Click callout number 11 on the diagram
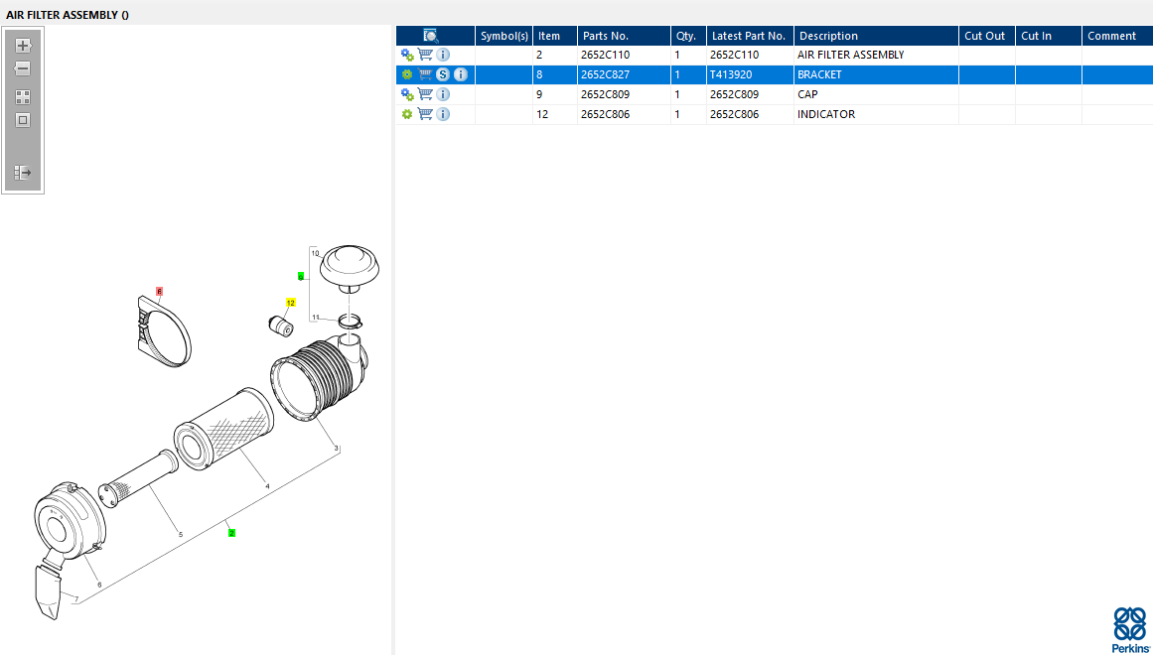This screenshot has width=1153, height=655. [316, 318]
